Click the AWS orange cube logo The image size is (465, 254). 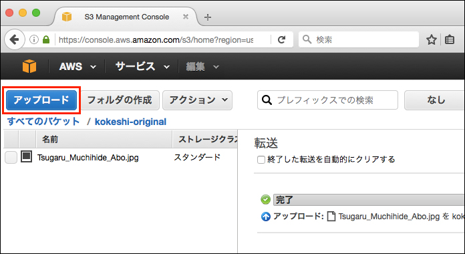coord(29,66)
